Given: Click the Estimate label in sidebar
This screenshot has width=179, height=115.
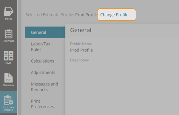Looking at the screenshot, I should coord(9,41).
